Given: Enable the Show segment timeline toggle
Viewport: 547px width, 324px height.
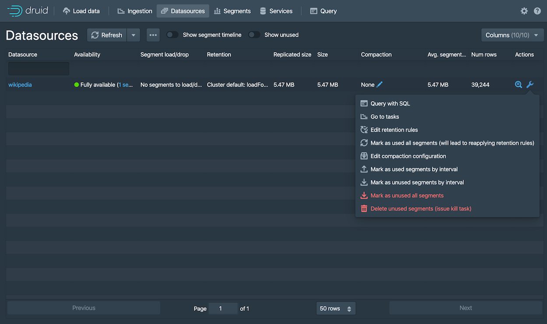Looking at the screenshot, I should (172, 34).
